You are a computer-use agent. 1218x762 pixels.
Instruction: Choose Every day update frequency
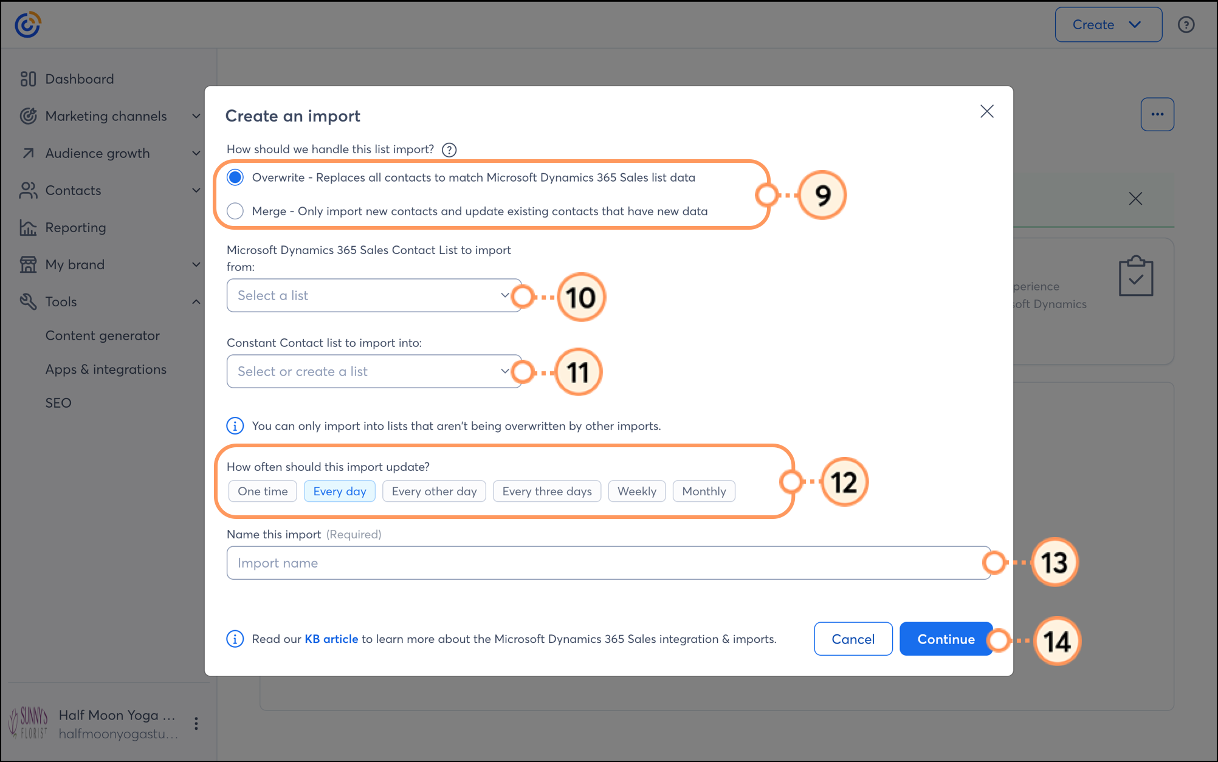coord(340,491)
